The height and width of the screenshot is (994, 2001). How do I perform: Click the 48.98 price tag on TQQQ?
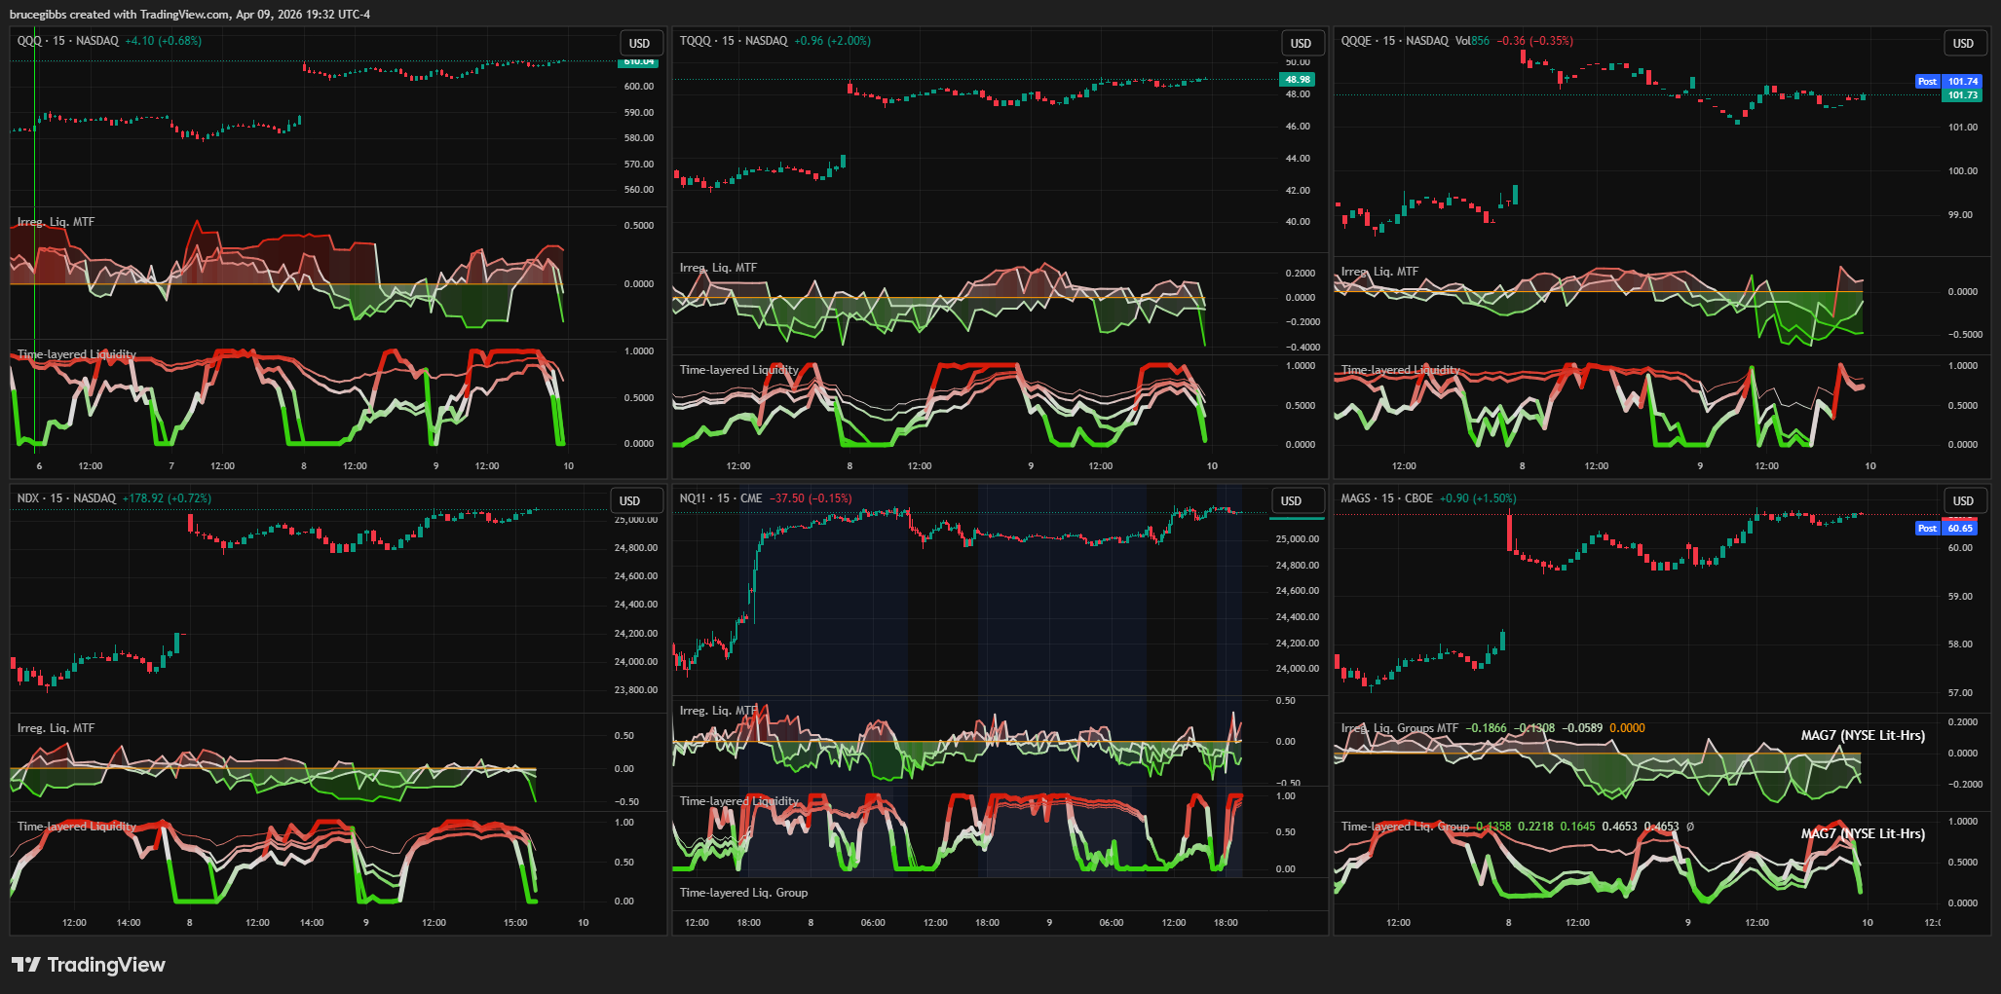[x=1297, y=80]
